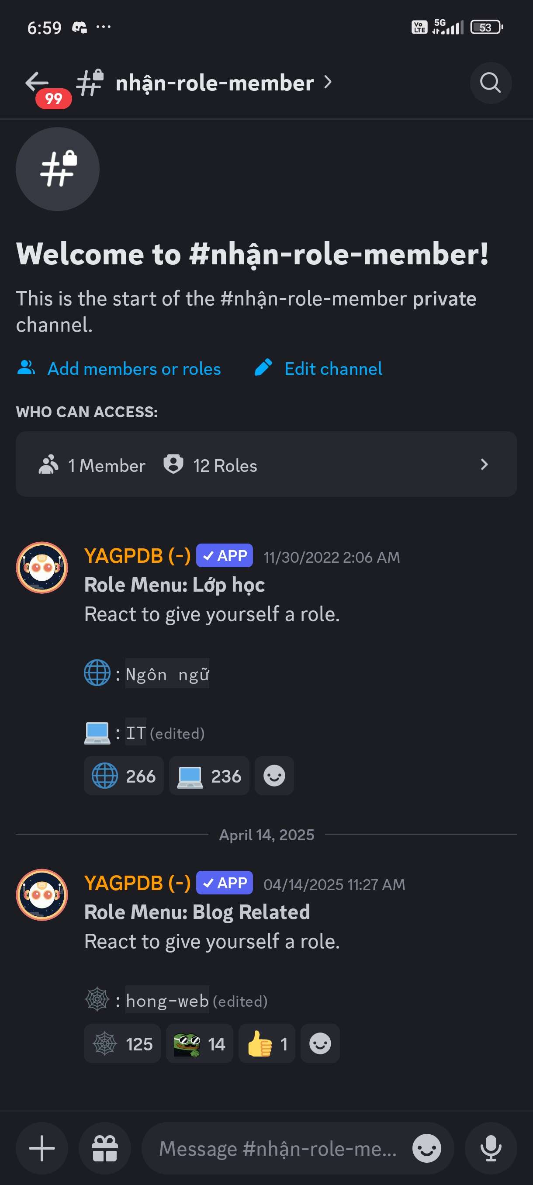Add reaction to Blog Related role menu

point(320,1044)
